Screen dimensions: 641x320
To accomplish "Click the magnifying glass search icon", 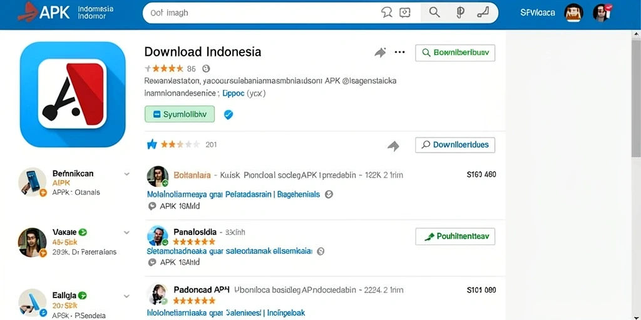I will (434, 12).
